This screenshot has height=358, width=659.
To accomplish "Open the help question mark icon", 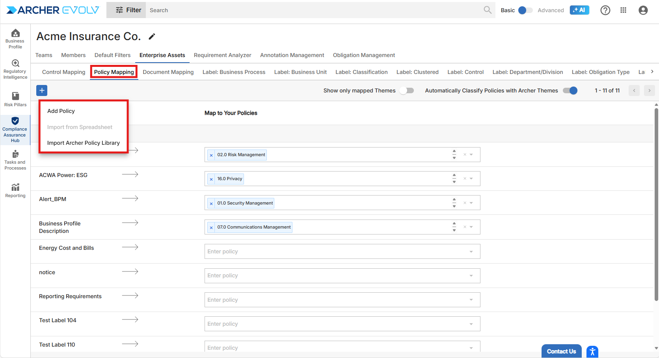I will coord(605,10).
